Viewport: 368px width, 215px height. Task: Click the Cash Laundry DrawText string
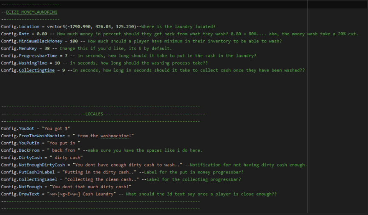click(81, 194)
